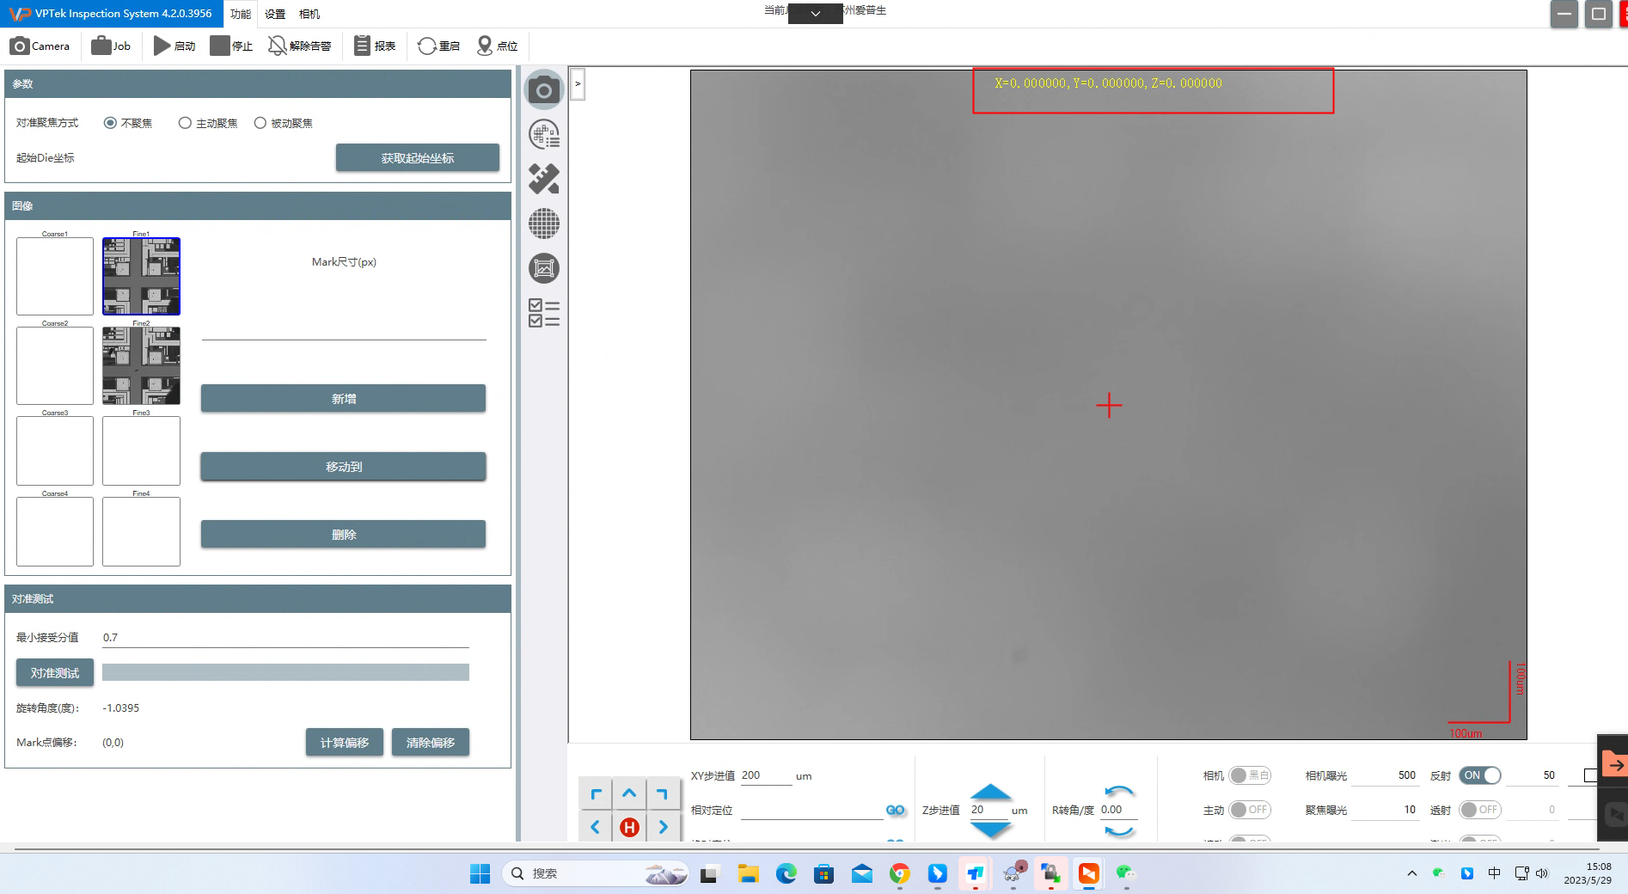The height and width of the screenshot is (894, 1628).
Task: Select the empty Coarse1 thumbnail slot
Action: [55, 276]
